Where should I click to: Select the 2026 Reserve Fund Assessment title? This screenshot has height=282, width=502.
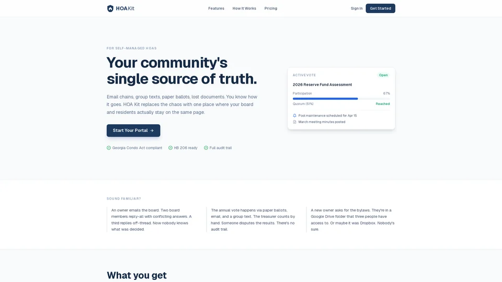click(323, 85)
